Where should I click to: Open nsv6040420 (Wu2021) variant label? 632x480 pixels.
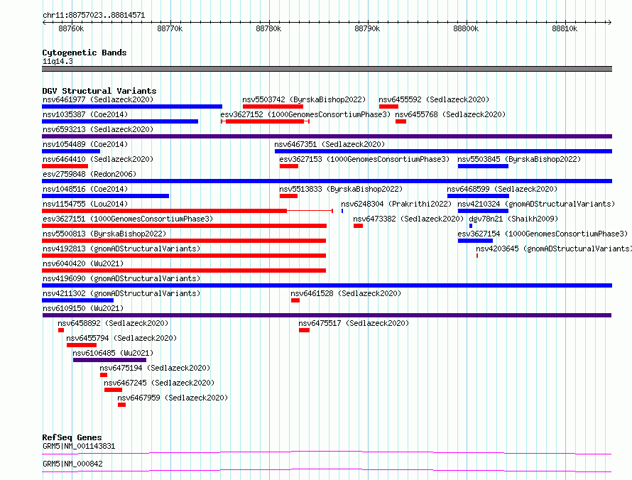83,263
